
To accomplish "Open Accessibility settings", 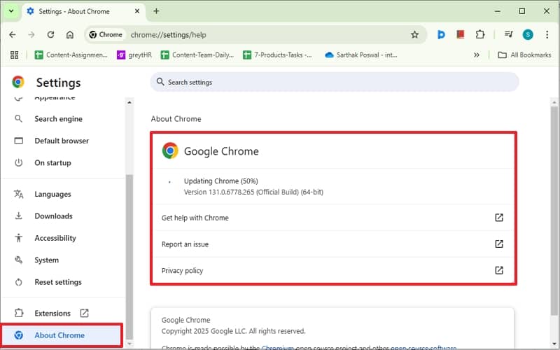I will click(55, 238).
